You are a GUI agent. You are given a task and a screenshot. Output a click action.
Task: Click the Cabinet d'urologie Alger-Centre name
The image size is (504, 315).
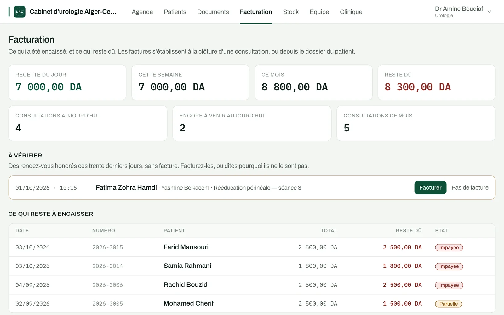pos(73,12)
